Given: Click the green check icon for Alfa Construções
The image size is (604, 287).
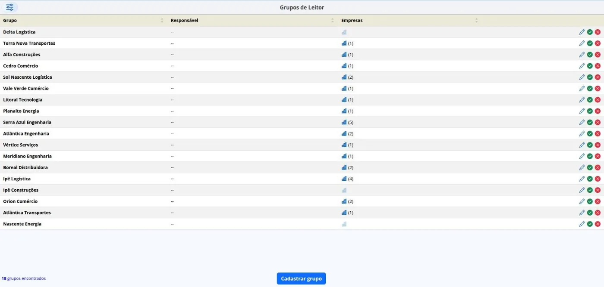Looking at the screenshot, I should (590, 55).
